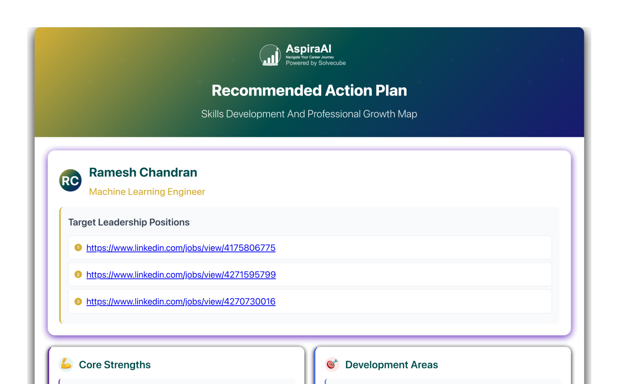Screen dimensions: 619x384
Task: Click the number 3 badge bullet
Action: coord(78,301)
